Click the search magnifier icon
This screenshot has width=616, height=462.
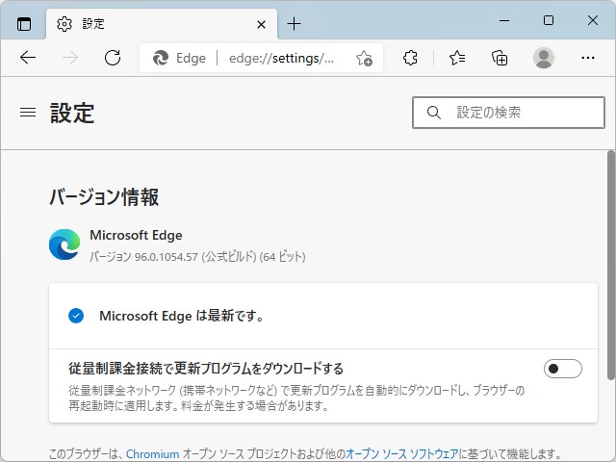coord(434,113)
